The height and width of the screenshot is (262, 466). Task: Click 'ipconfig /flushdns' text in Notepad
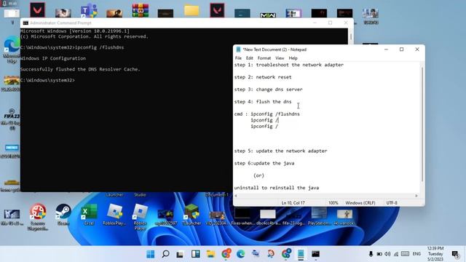click(x=275, y=114)
